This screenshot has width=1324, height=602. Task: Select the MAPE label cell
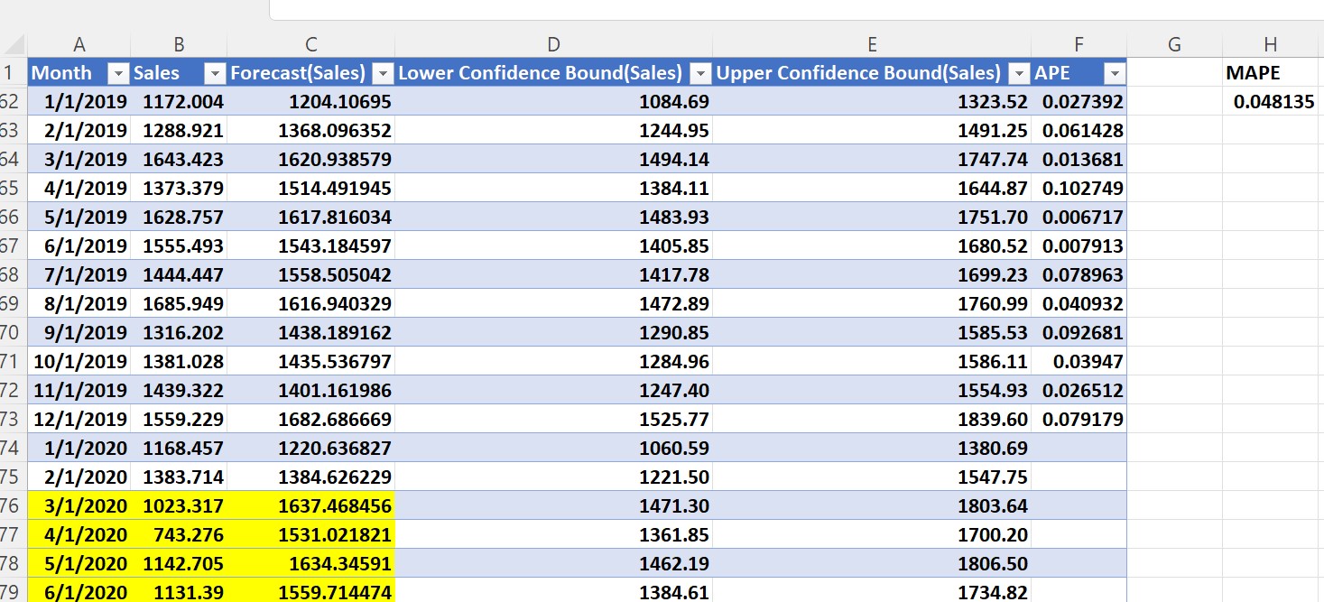pos(1271,73)
